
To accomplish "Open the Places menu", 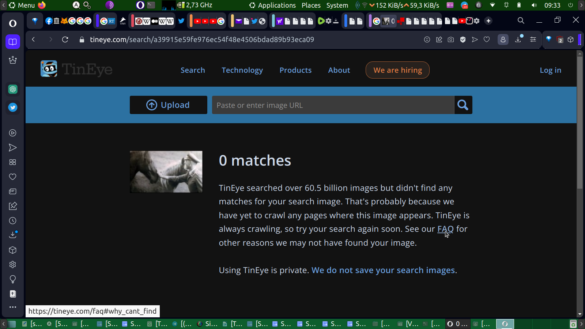I will pyautogui.click(x=311, y=5).
